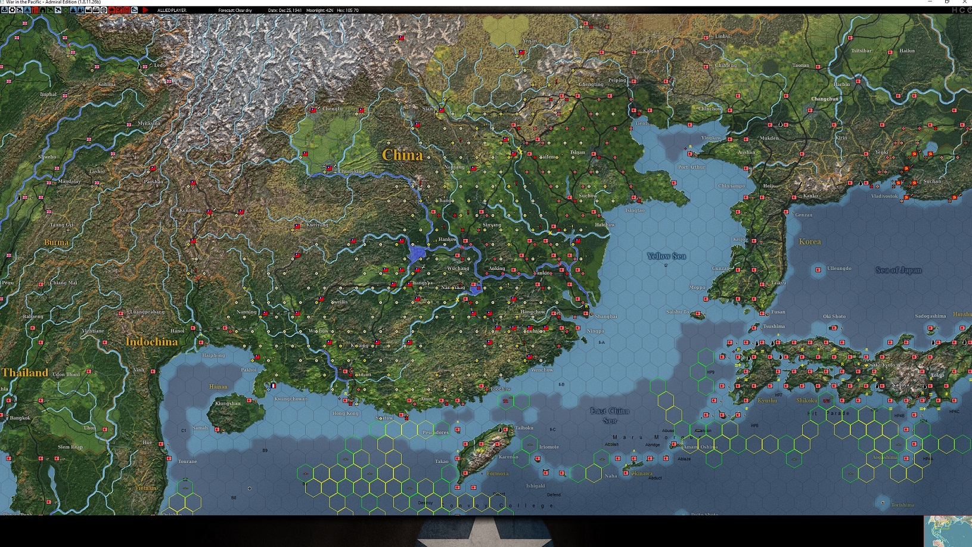Click the 'Moonlight: 42%' status text
The height and width of the screenshot is (547, 972).
tap(319, 10)
